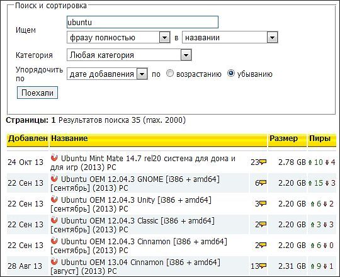
Task: Sort by the Пиры column header
Action: pyautogui.click(x=320, y=138)
